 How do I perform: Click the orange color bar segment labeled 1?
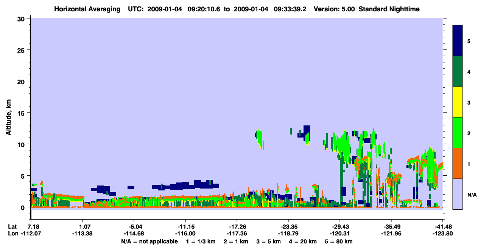(x=458, y=163)
